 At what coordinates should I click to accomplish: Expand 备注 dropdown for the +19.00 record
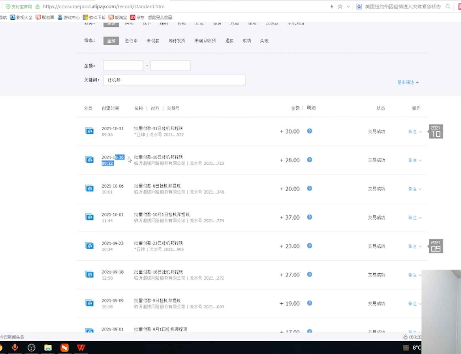(x=414, y=303)
